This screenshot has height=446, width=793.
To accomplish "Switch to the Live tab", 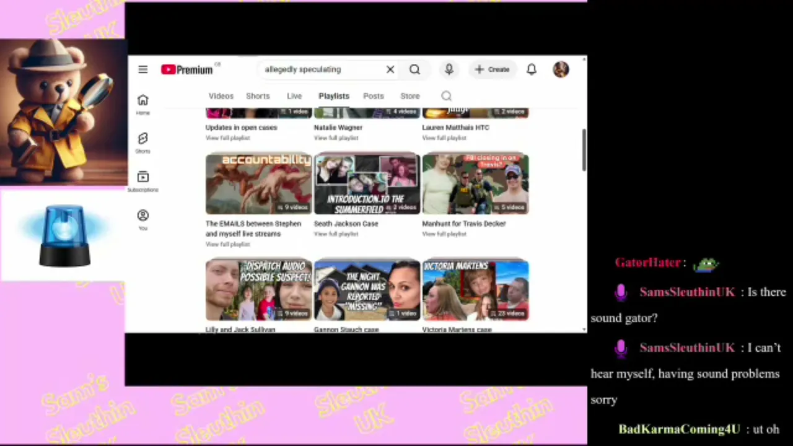I will tap(294, 96).
